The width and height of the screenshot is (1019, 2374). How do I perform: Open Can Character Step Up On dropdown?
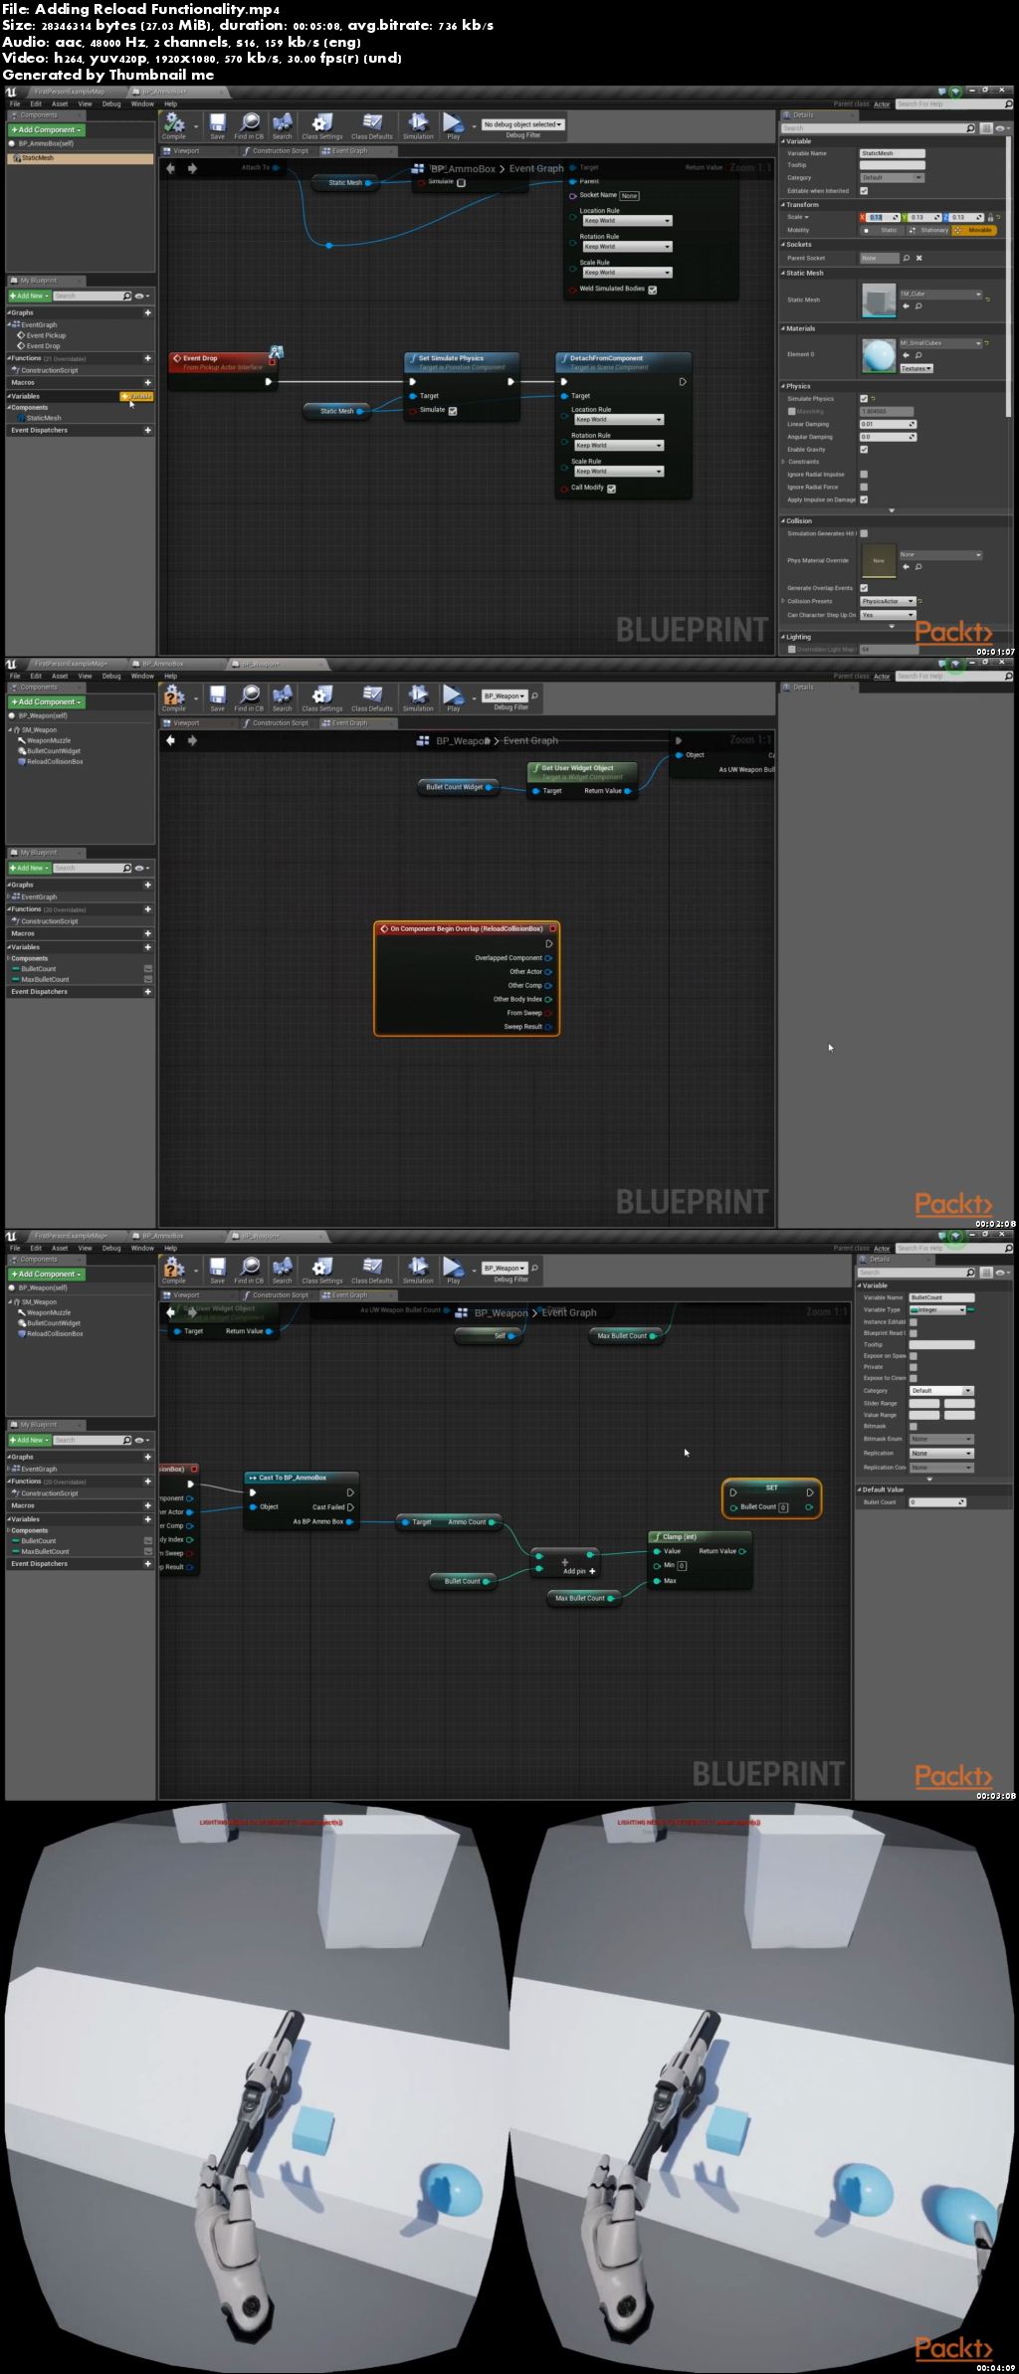point(888,615)
